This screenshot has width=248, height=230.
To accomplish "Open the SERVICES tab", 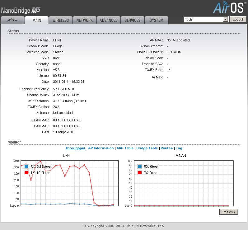I will point(133,20).
